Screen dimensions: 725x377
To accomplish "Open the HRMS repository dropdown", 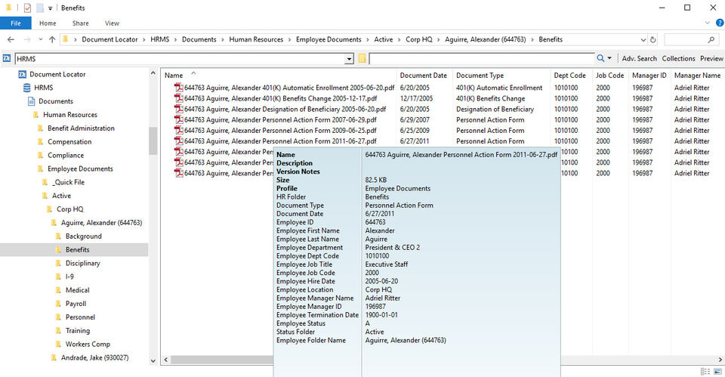I will (349, 59).
